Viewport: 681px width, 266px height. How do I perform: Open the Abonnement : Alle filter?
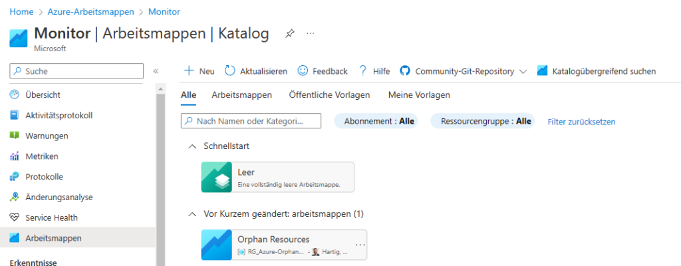tap(376, 121)
